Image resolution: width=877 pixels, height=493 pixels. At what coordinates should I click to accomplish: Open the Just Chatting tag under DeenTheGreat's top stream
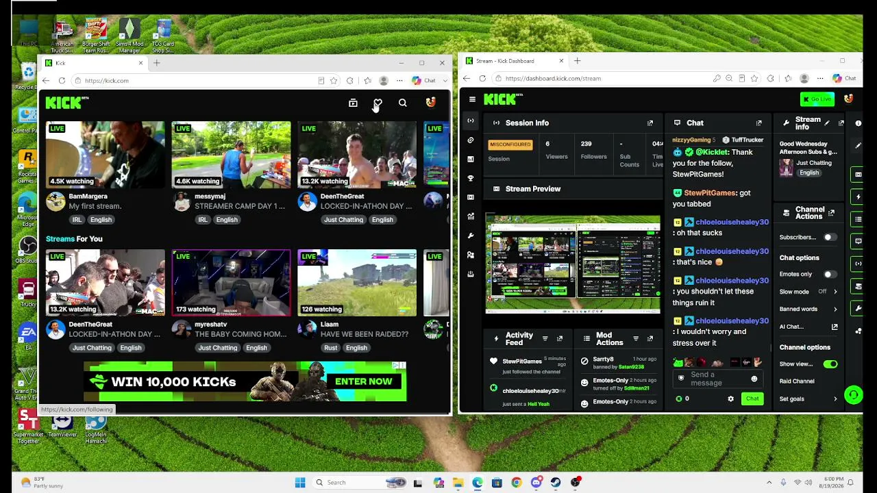coord(343,220)
